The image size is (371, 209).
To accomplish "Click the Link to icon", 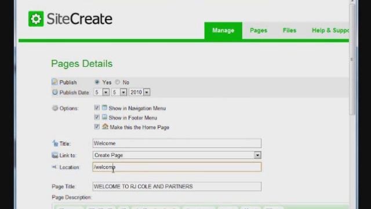I will tap(54, 155).
